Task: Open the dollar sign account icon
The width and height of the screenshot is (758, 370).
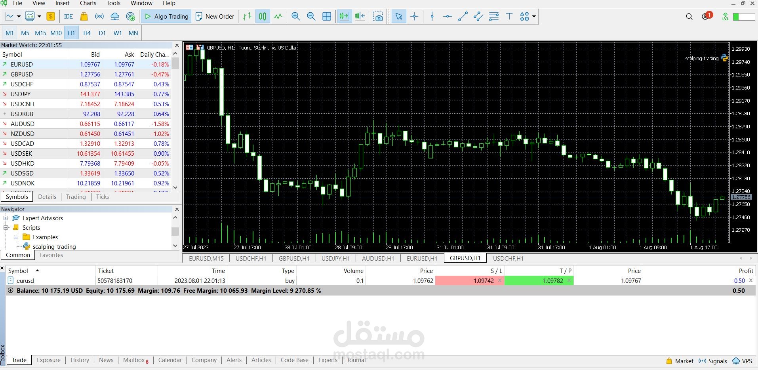Action: pos(51,17)
